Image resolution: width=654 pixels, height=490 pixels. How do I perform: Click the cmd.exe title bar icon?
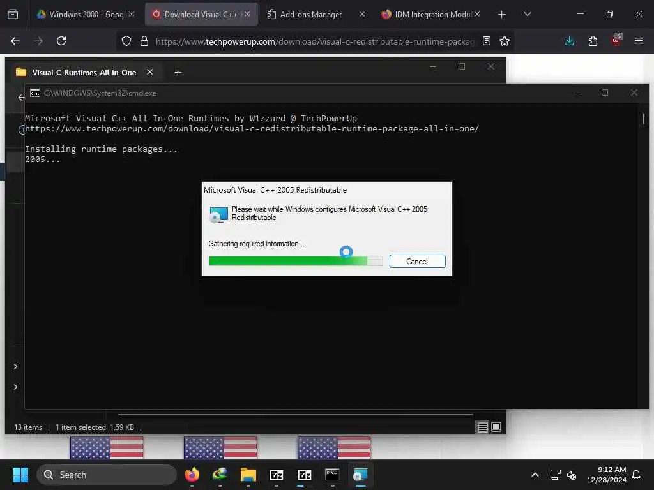35,93
